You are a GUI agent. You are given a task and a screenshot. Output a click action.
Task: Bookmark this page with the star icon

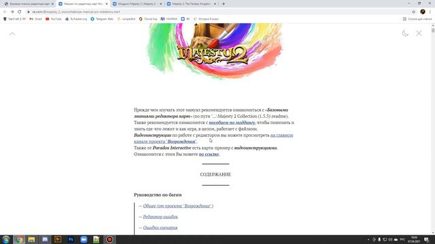click(414, 12)
